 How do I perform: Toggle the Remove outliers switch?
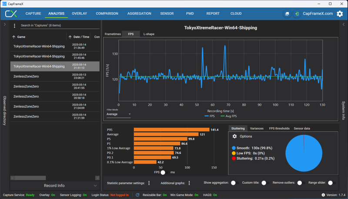tap(301, 183)
